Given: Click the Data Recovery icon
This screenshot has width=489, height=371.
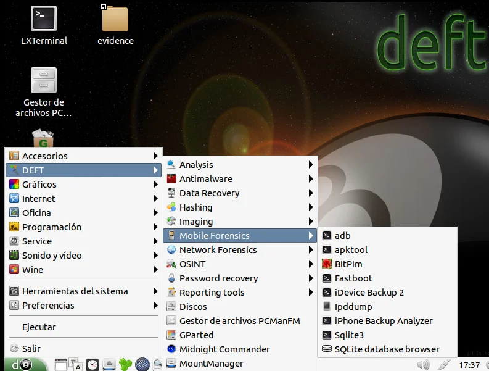Looking at the screenshot, I should click(171, 193).
